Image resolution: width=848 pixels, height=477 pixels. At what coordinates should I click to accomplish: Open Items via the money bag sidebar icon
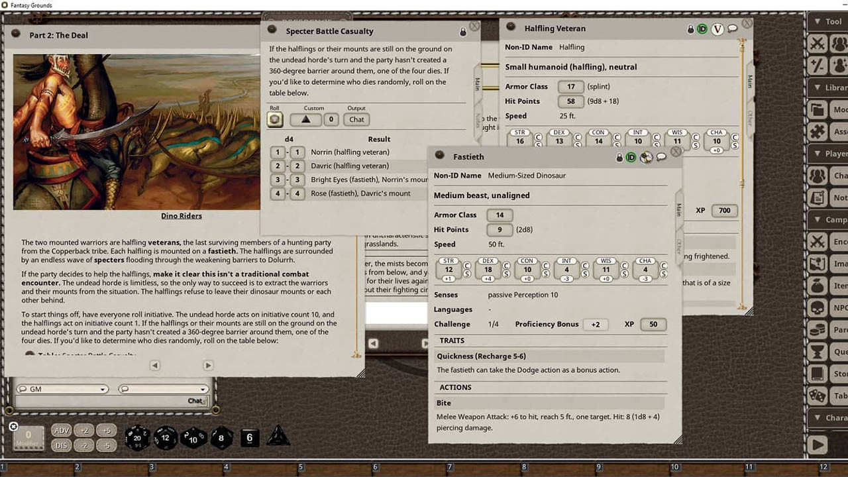pos(819,285)
